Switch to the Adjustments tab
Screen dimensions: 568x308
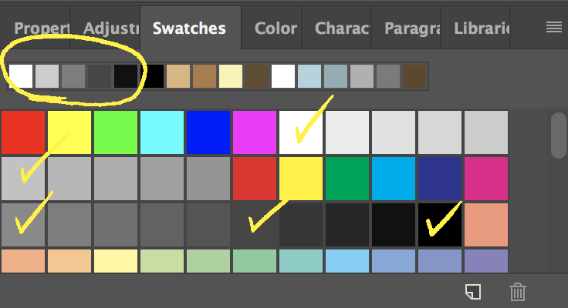[x=111, y=28]
